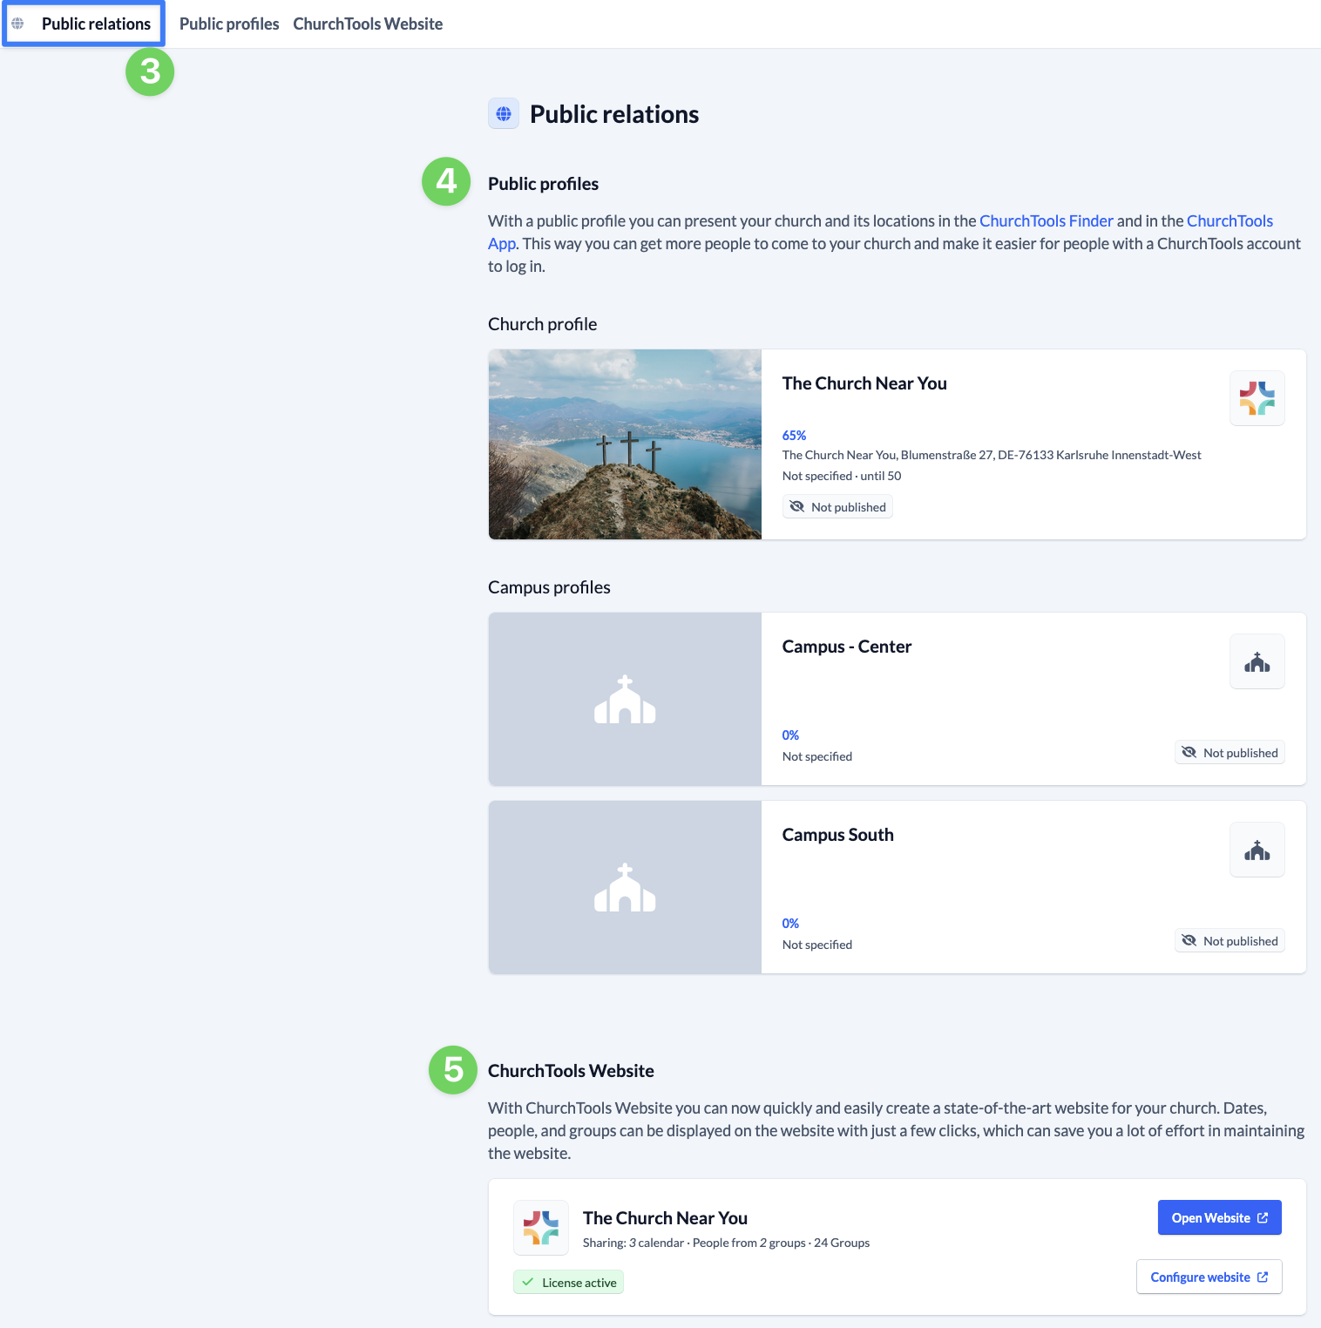The height and width of the screenshot is (1328, 1321).
Task: Open the mountain crosses church profile photo
Action: click(x=625, y=444)
